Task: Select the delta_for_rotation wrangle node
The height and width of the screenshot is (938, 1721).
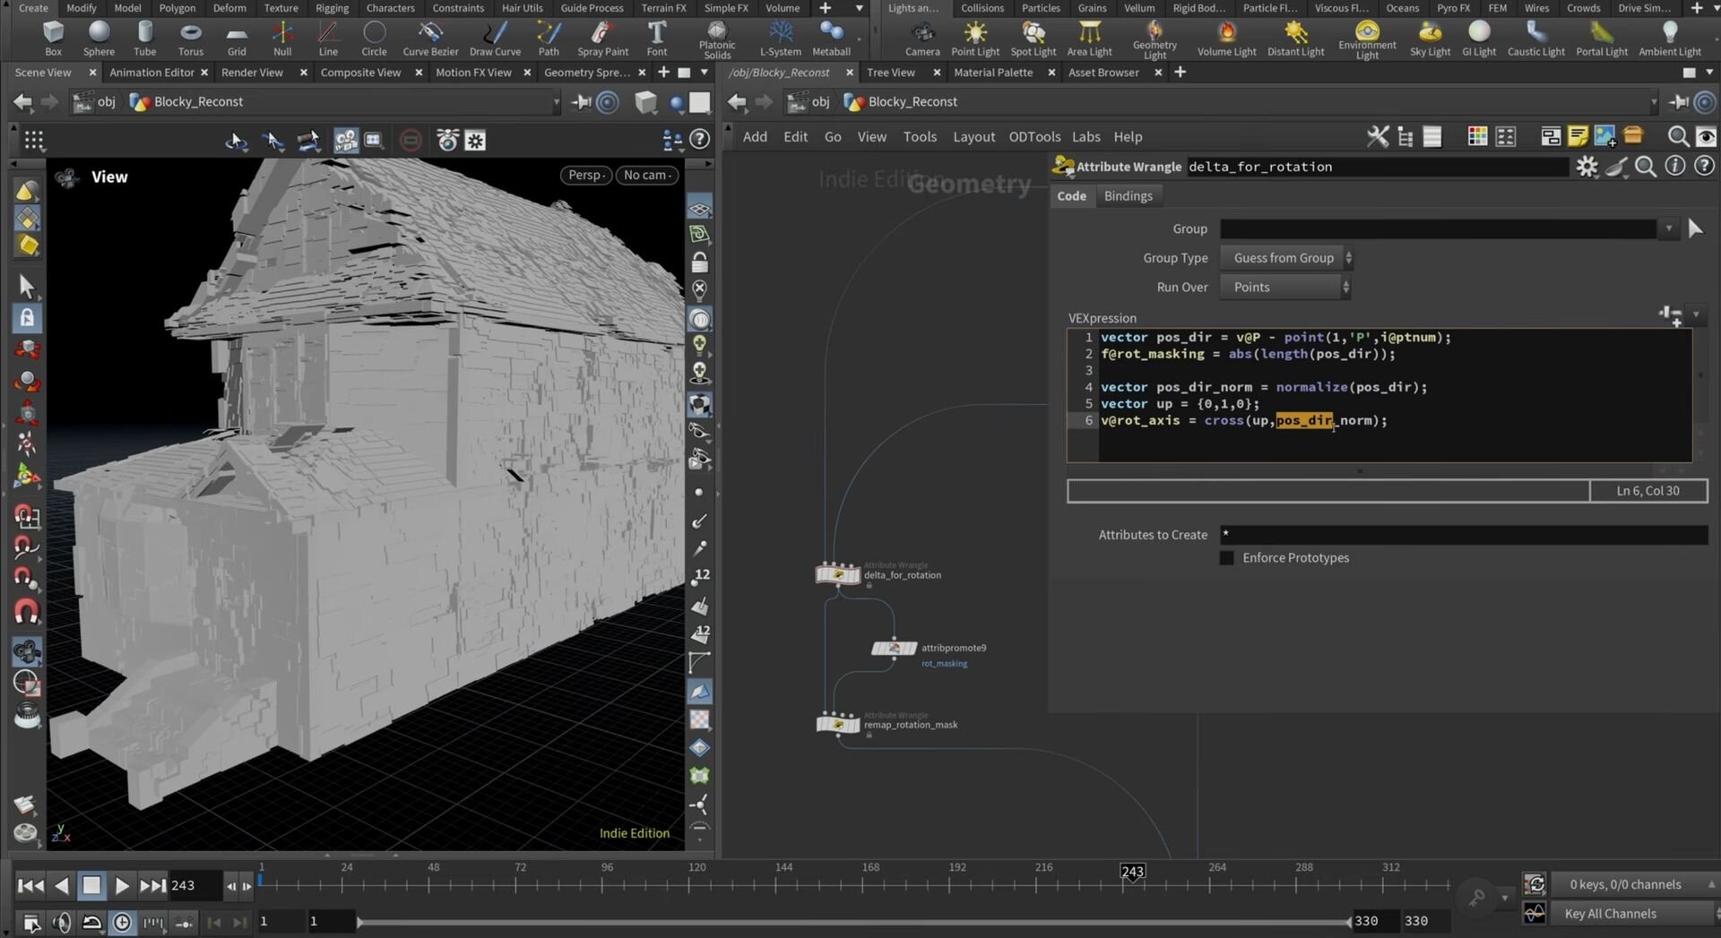Action: point(837,574)
